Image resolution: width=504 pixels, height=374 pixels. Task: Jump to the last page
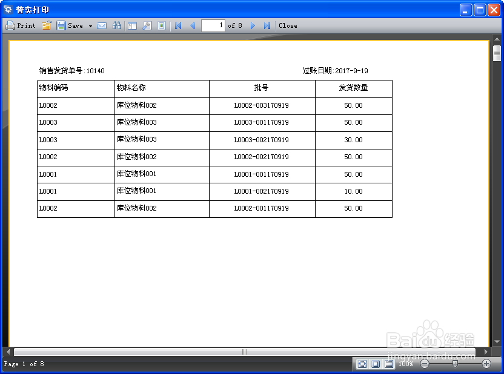coord(267,25)
